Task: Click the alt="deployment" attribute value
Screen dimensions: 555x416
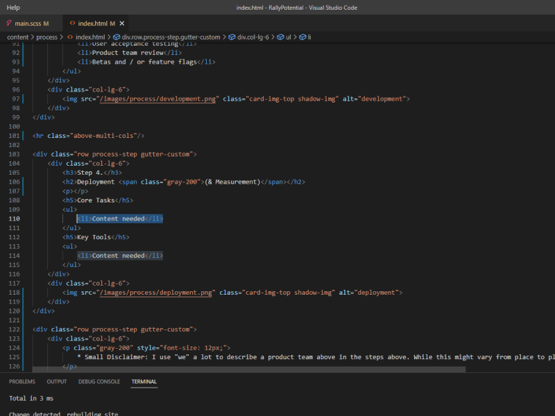Action: click(378, 293)
